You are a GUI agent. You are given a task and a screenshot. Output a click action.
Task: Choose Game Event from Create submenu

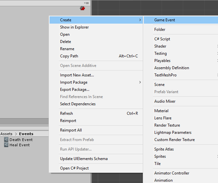(x=181, y=20)
